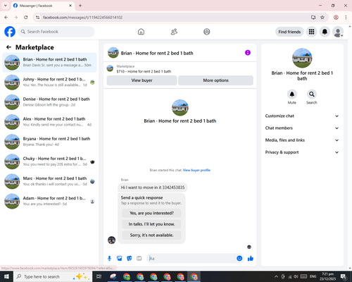This screenshot has width=352, height=282.
Task: Click the Windows taskbar search box
Action: 53,276
